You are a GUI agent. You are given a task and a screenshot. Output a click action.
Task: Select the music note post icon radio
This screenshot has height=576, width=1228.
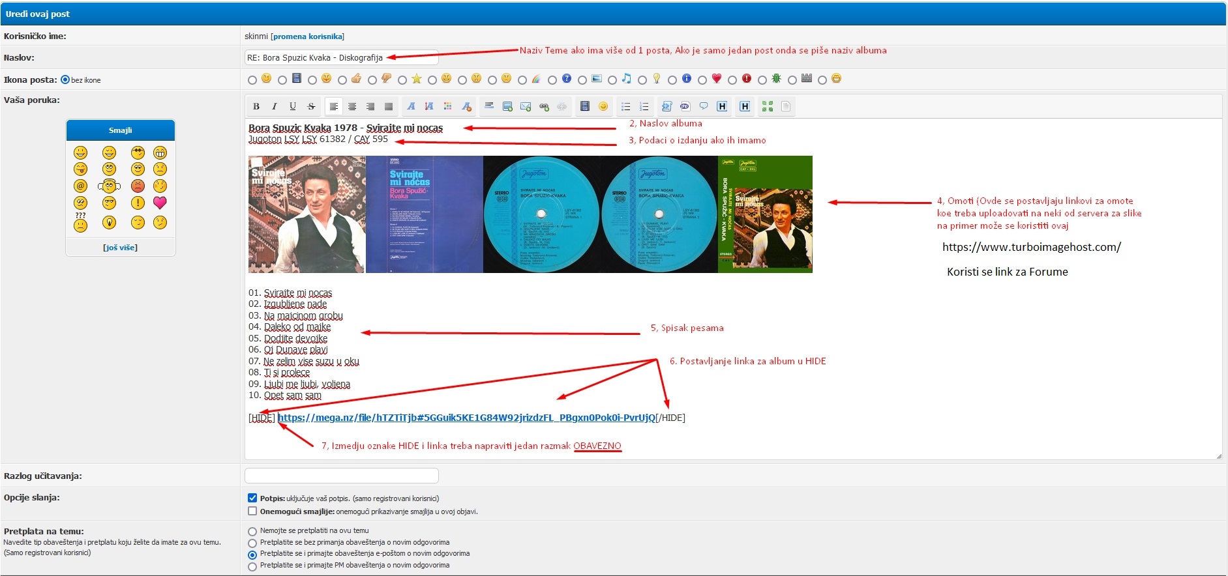click(x=612, y=80)
